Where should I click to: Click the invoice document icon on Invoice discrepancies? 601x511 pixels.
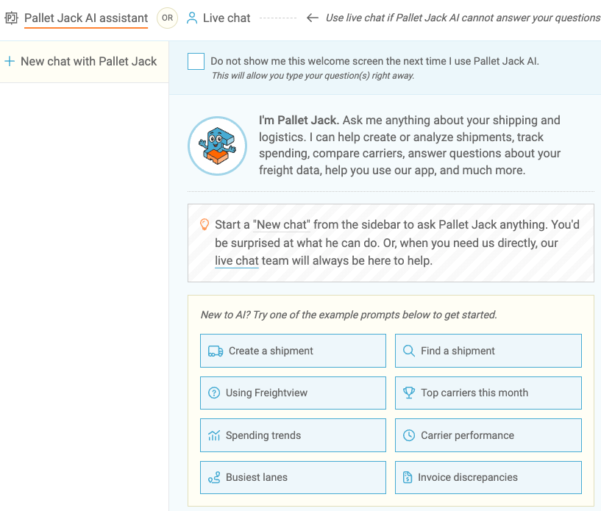[x=408, y=478]
